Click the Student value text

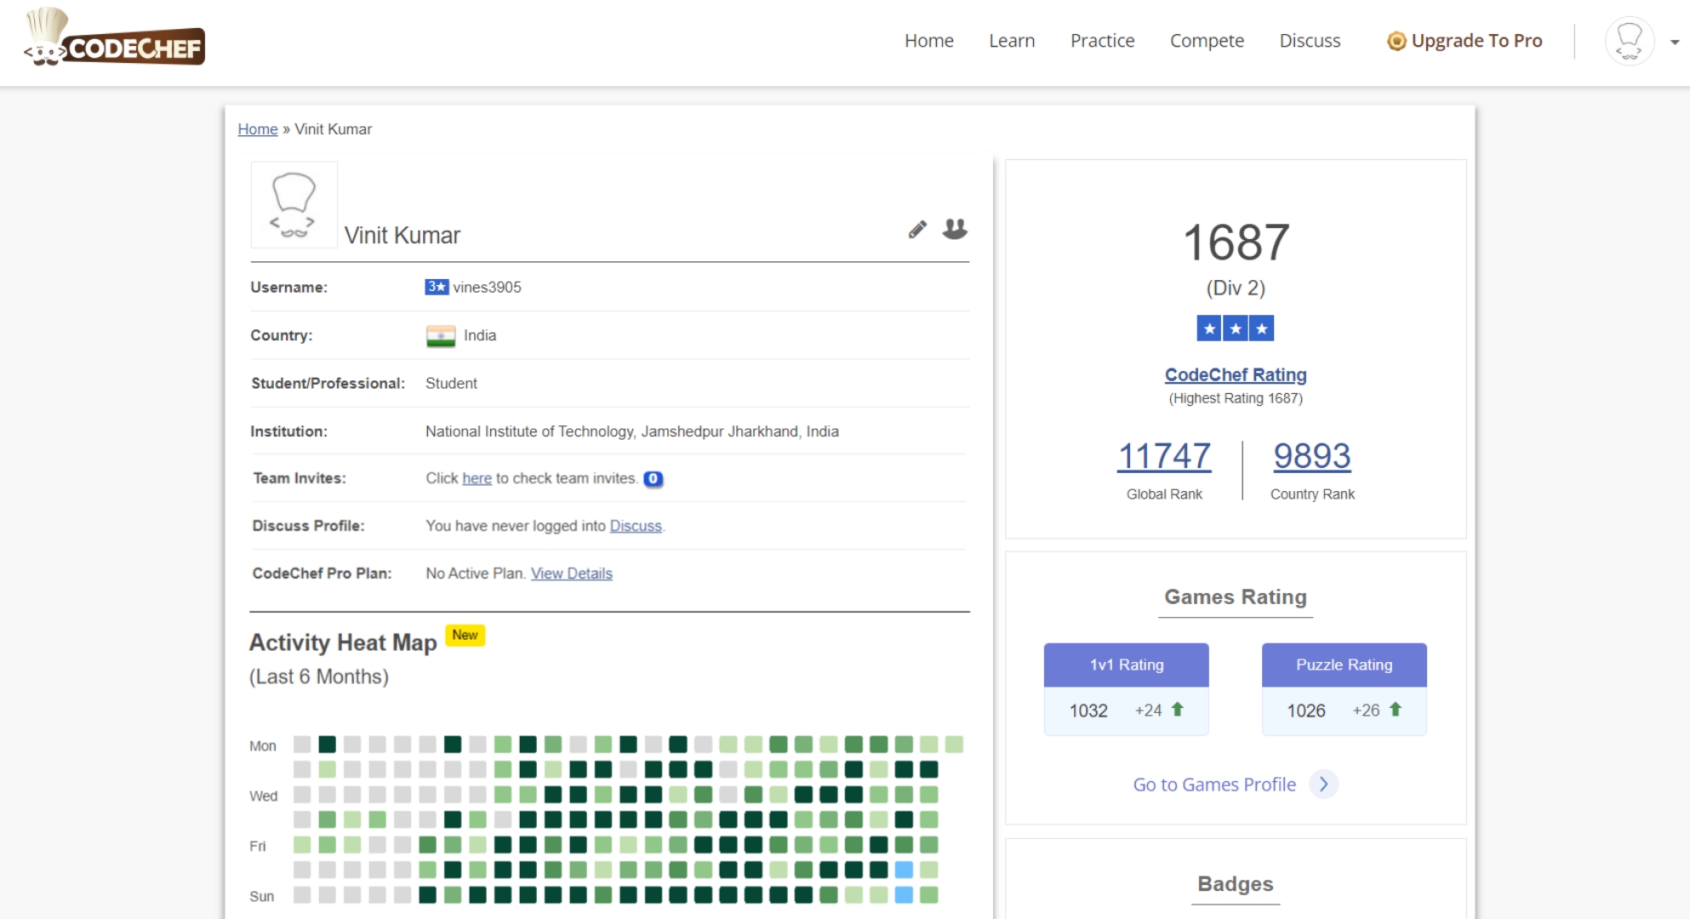click(451, 384)
